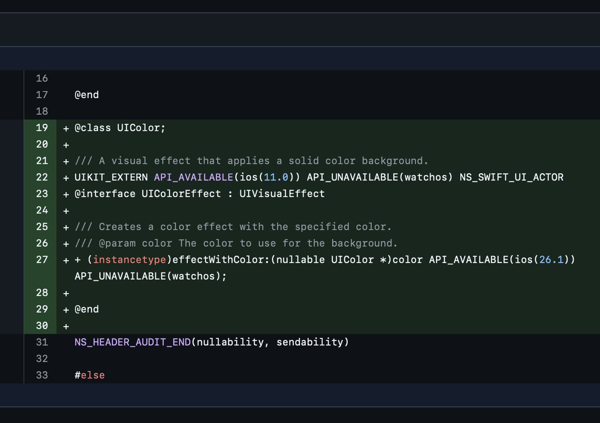Screen dimensions: 600x423
Task: Click the plus diff marker on line 19
Action: (x=65, y=128)
